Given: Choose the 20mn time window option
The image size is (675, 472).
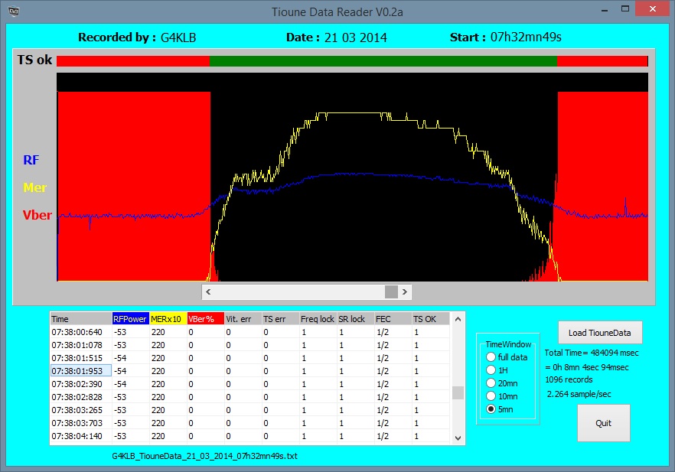Looking at the screenshot, I should 502,383.
